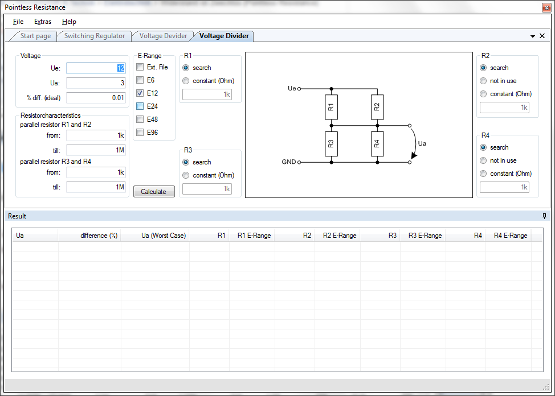Click the R2 resistor in circuit diagram
555x396 pixels.
click(x=377, y=107)
